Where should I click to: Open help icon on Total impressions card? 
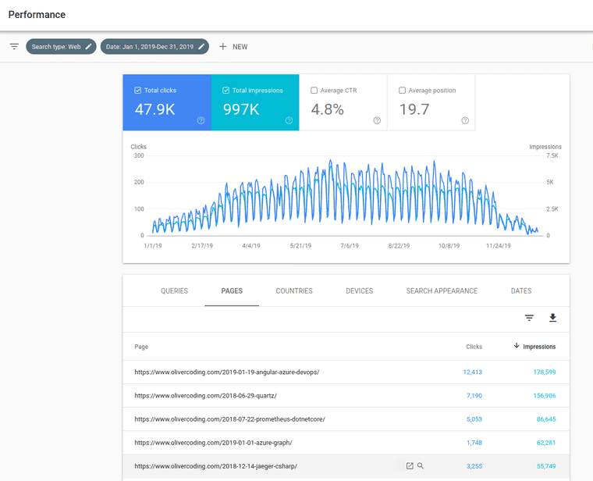(x=289, y=120)
